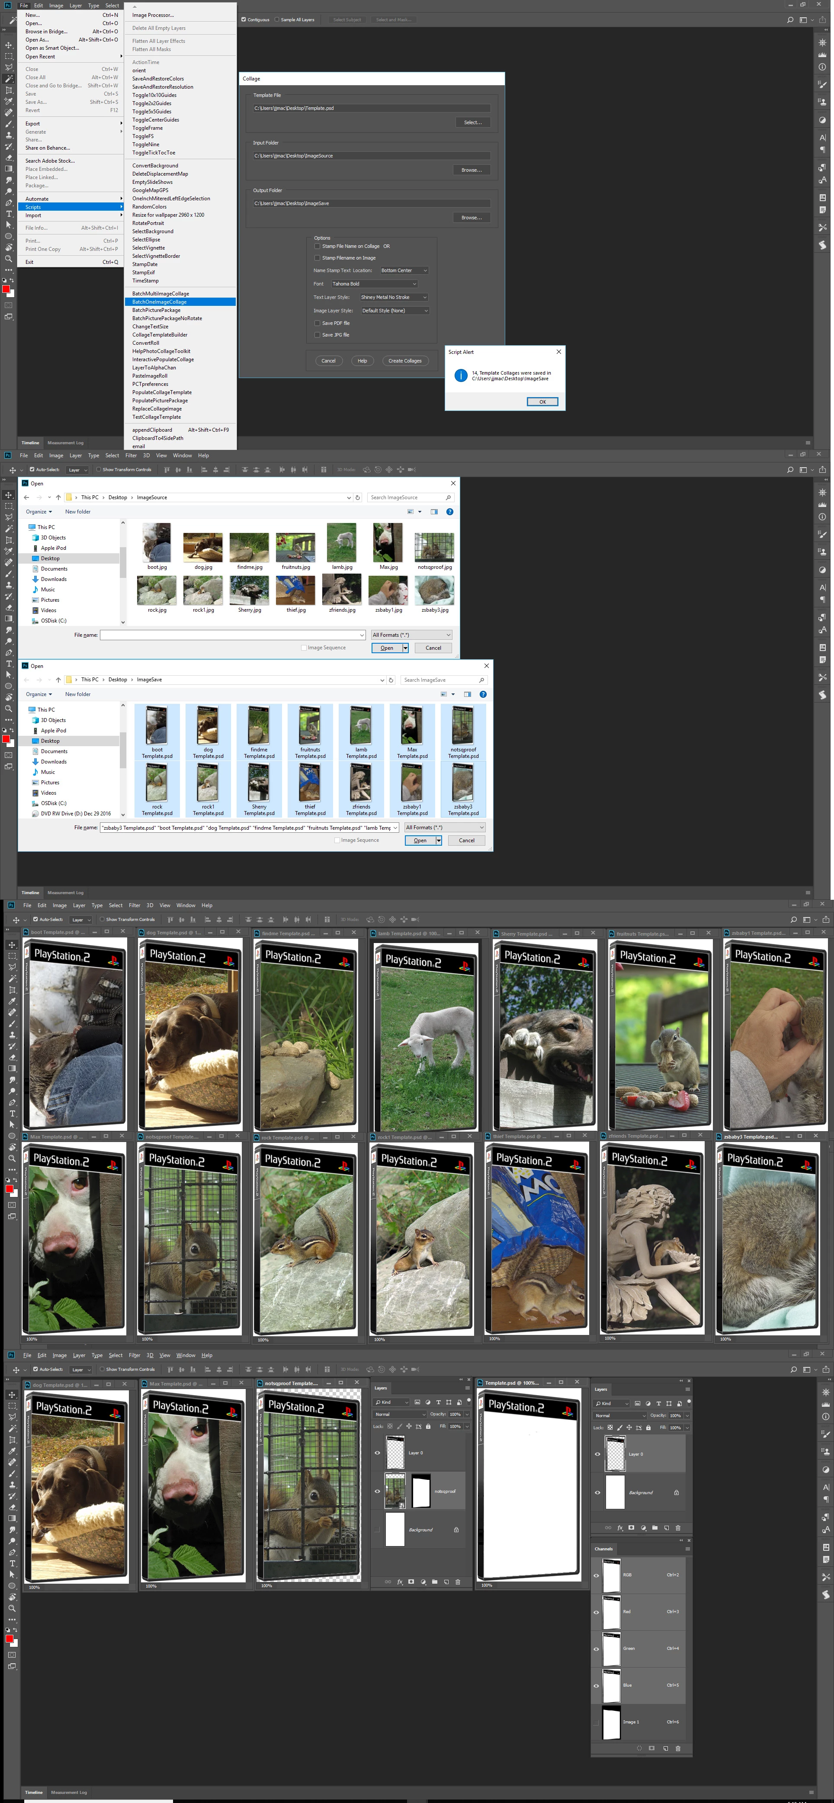Screen dimensions: 834x1803
Task: Click save selection as channel icon
Action: (x=652, y=1748)
